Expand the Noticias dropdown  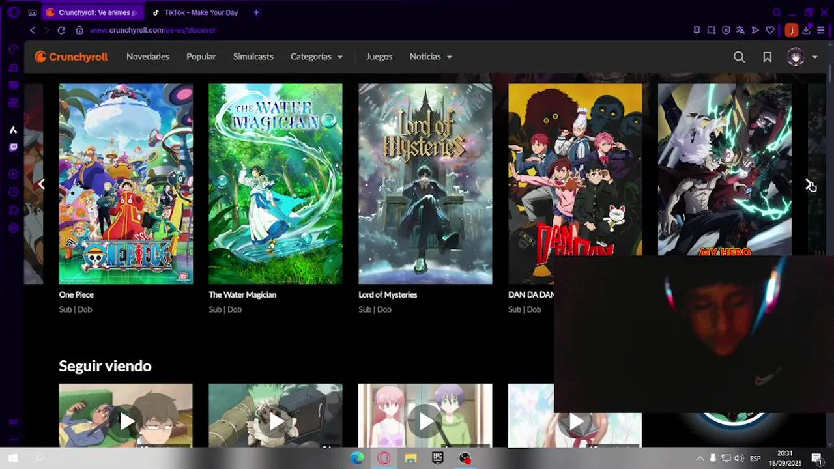(431, 57)
